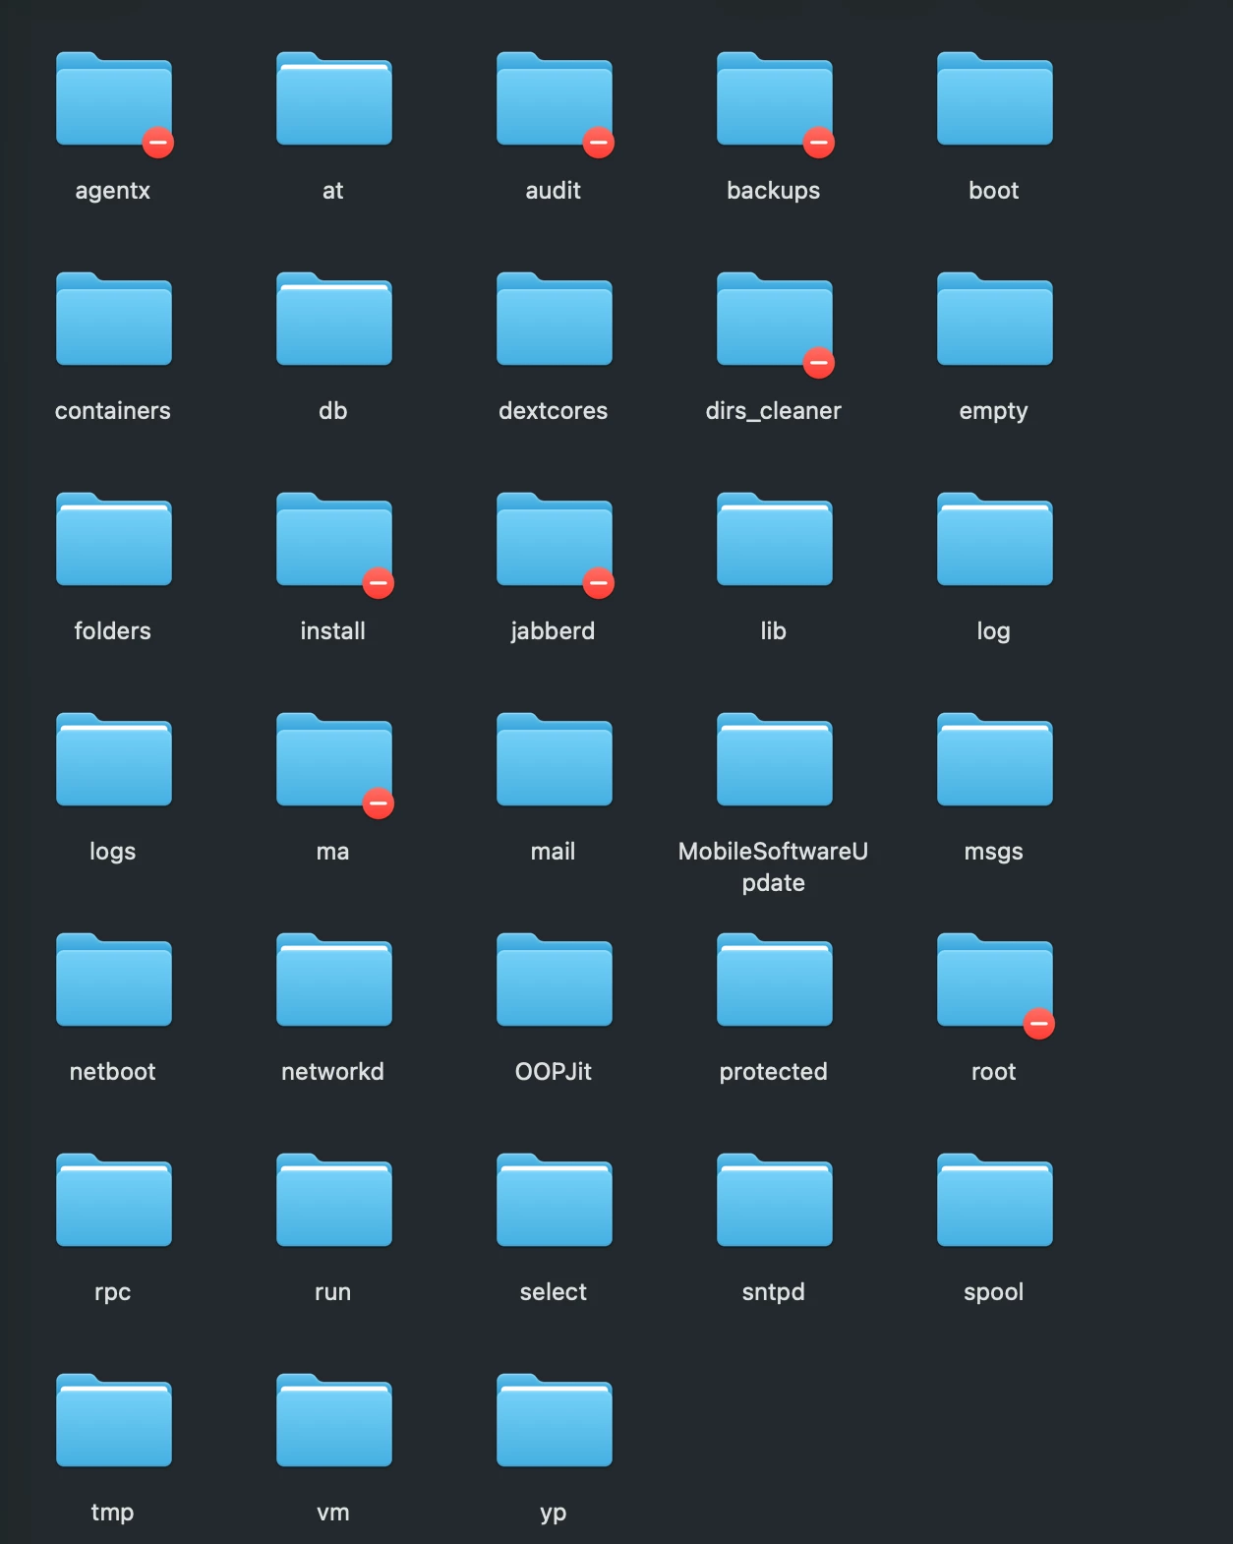Click the netboot folder icon
1233x1544 pixels.
pyautogui.click(x=114, y=980)
